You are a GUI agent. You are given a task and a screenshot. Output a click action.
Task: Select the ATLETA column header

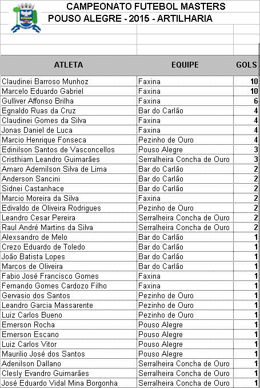(69, 65)
